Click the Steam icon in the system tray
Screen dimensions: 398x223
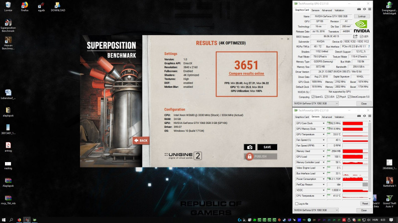click(284, 220)
